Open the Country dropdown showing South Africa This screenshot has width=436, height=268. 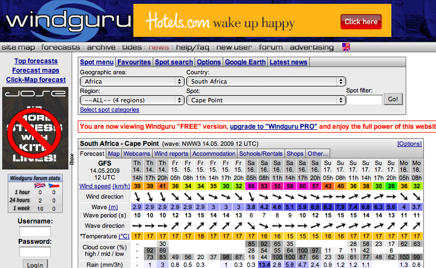coord(266,81)
